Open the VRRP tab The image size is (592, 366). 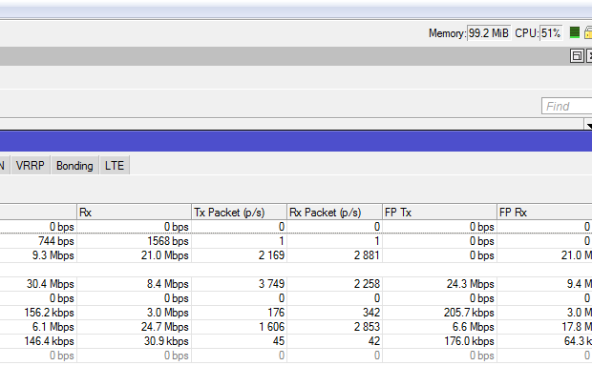(x=31, y=166)
